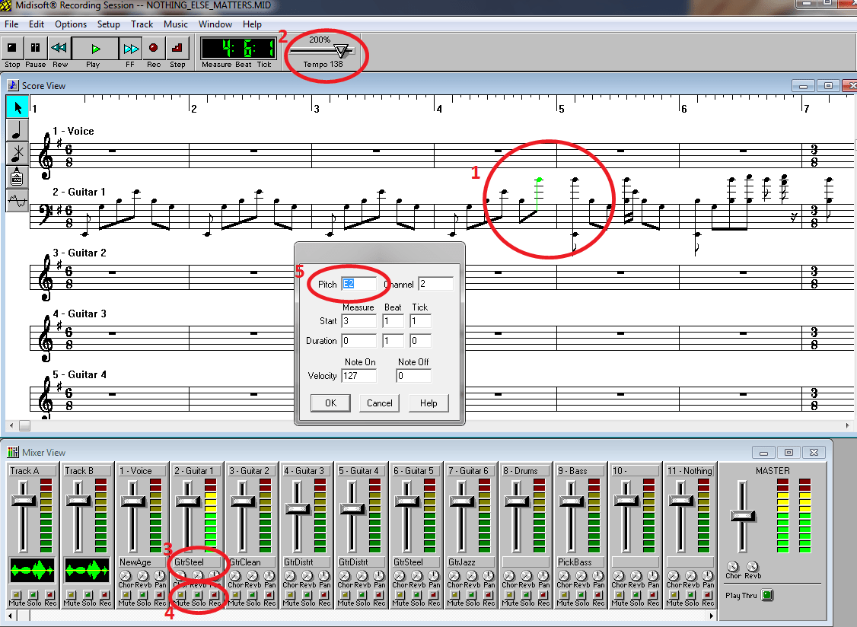Open the Edit menu
Viewport: 857px width, 627px height.
coord(36,24)
